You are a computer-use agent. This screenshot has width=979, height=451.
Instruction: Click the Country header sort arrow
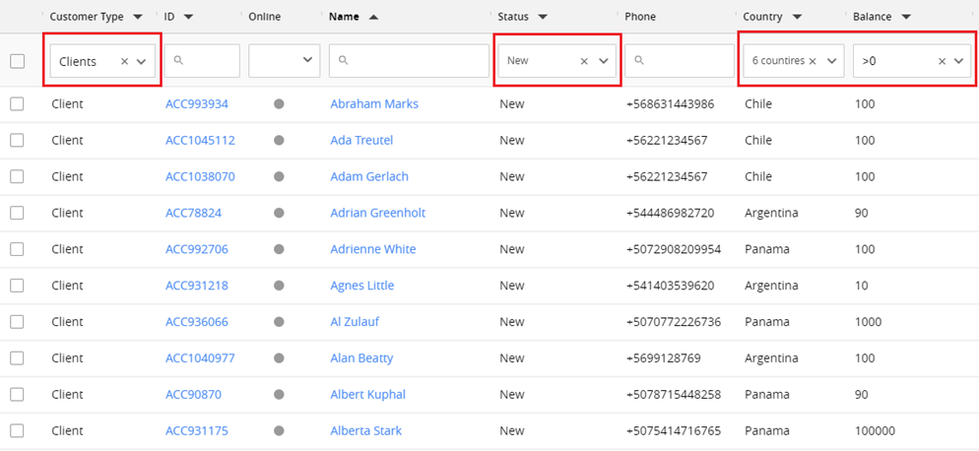pyautogui.click(x=797, y=17)
